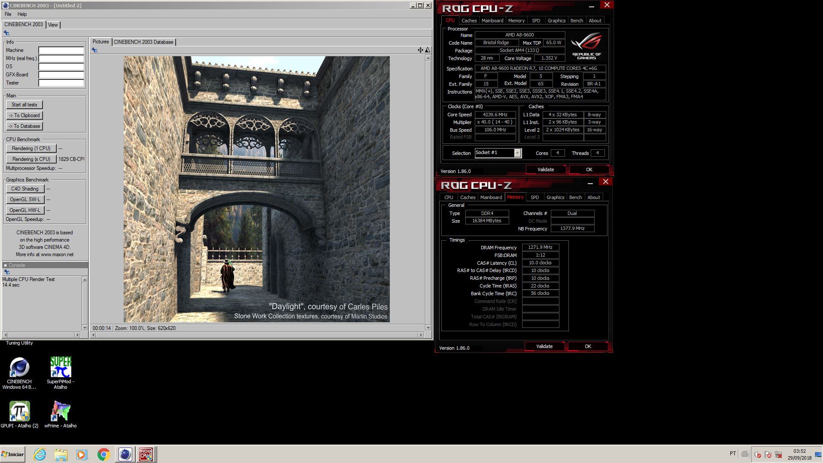Click OK in upper CPU-Z window

589,169
